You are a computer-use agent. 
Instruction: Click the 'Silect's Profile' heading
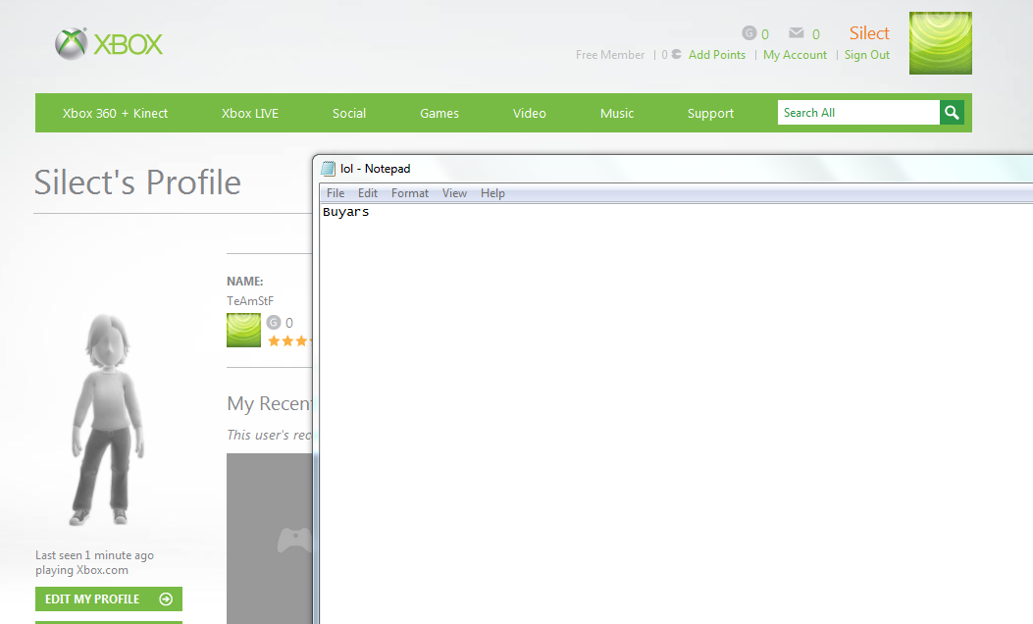[137, 182]
